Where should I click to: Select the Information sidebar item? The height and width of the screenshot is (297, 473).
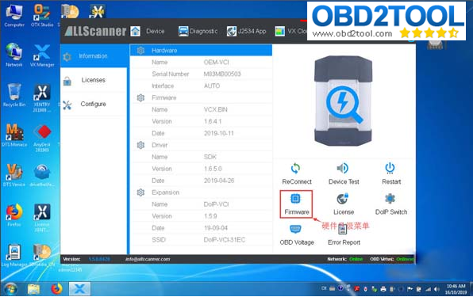pyautogui.click(x=93, y=56)
